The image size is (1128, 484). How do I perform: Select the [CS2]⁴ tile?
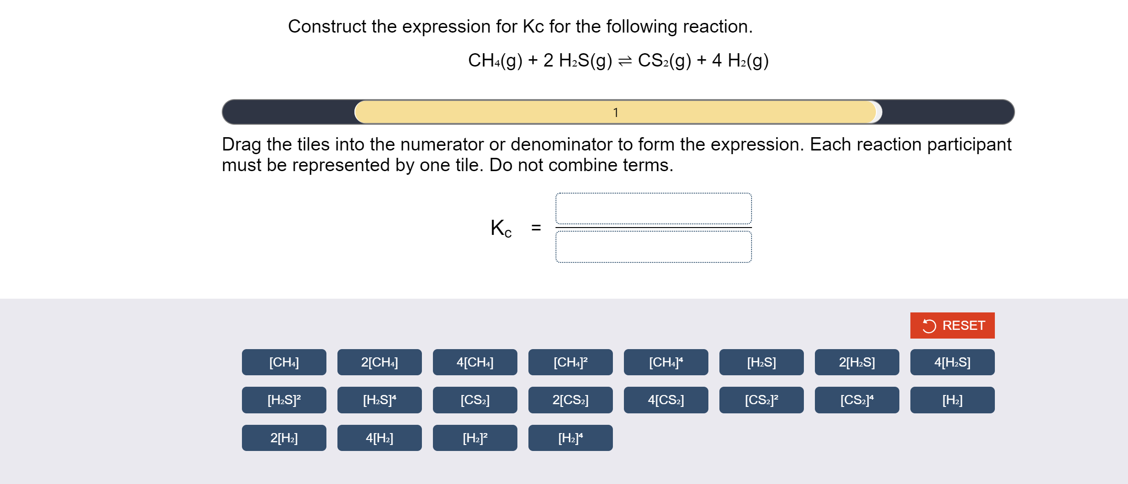857,400
